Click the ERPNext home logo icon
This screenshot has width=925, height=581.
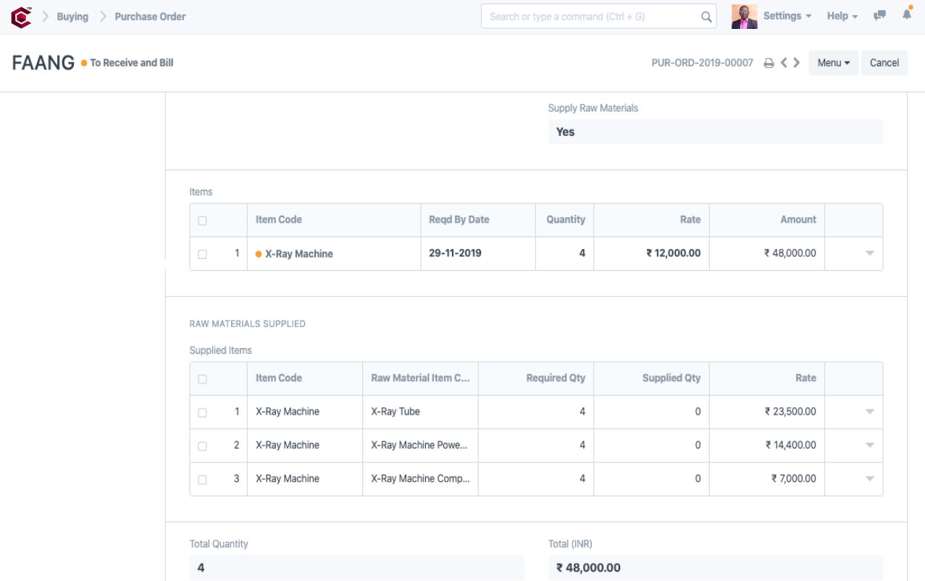coord(21,17)
